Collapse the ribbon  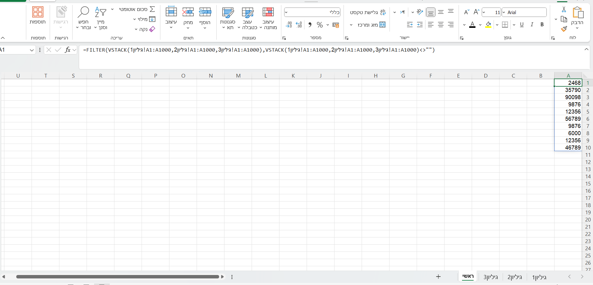tap(3, 38)
